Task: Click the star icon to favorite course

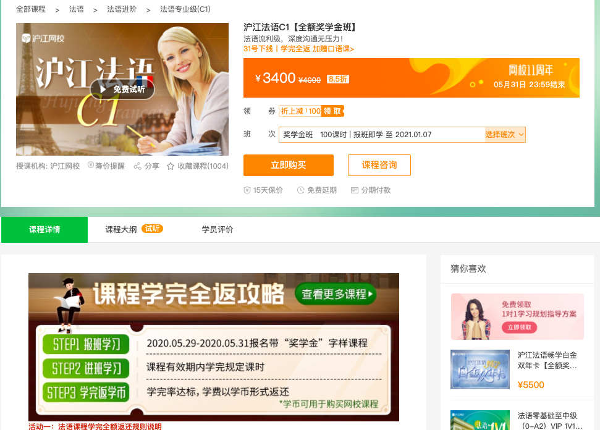Action: click(x=171, y=166)
